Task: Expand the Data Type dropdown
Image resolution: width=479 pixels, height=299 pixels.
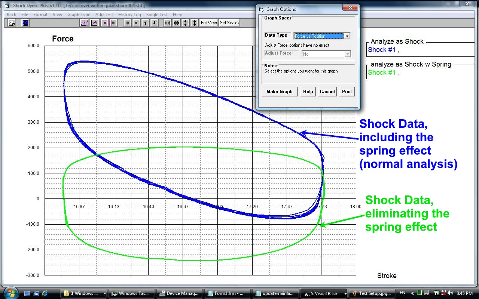Action: pos(347,36)
